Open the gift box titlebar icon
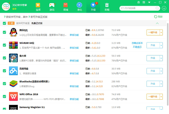 (x=139, y=2)
